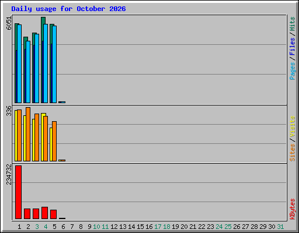
Task: Click the red KBytes bar for day 5
Action: click(54, 214)
